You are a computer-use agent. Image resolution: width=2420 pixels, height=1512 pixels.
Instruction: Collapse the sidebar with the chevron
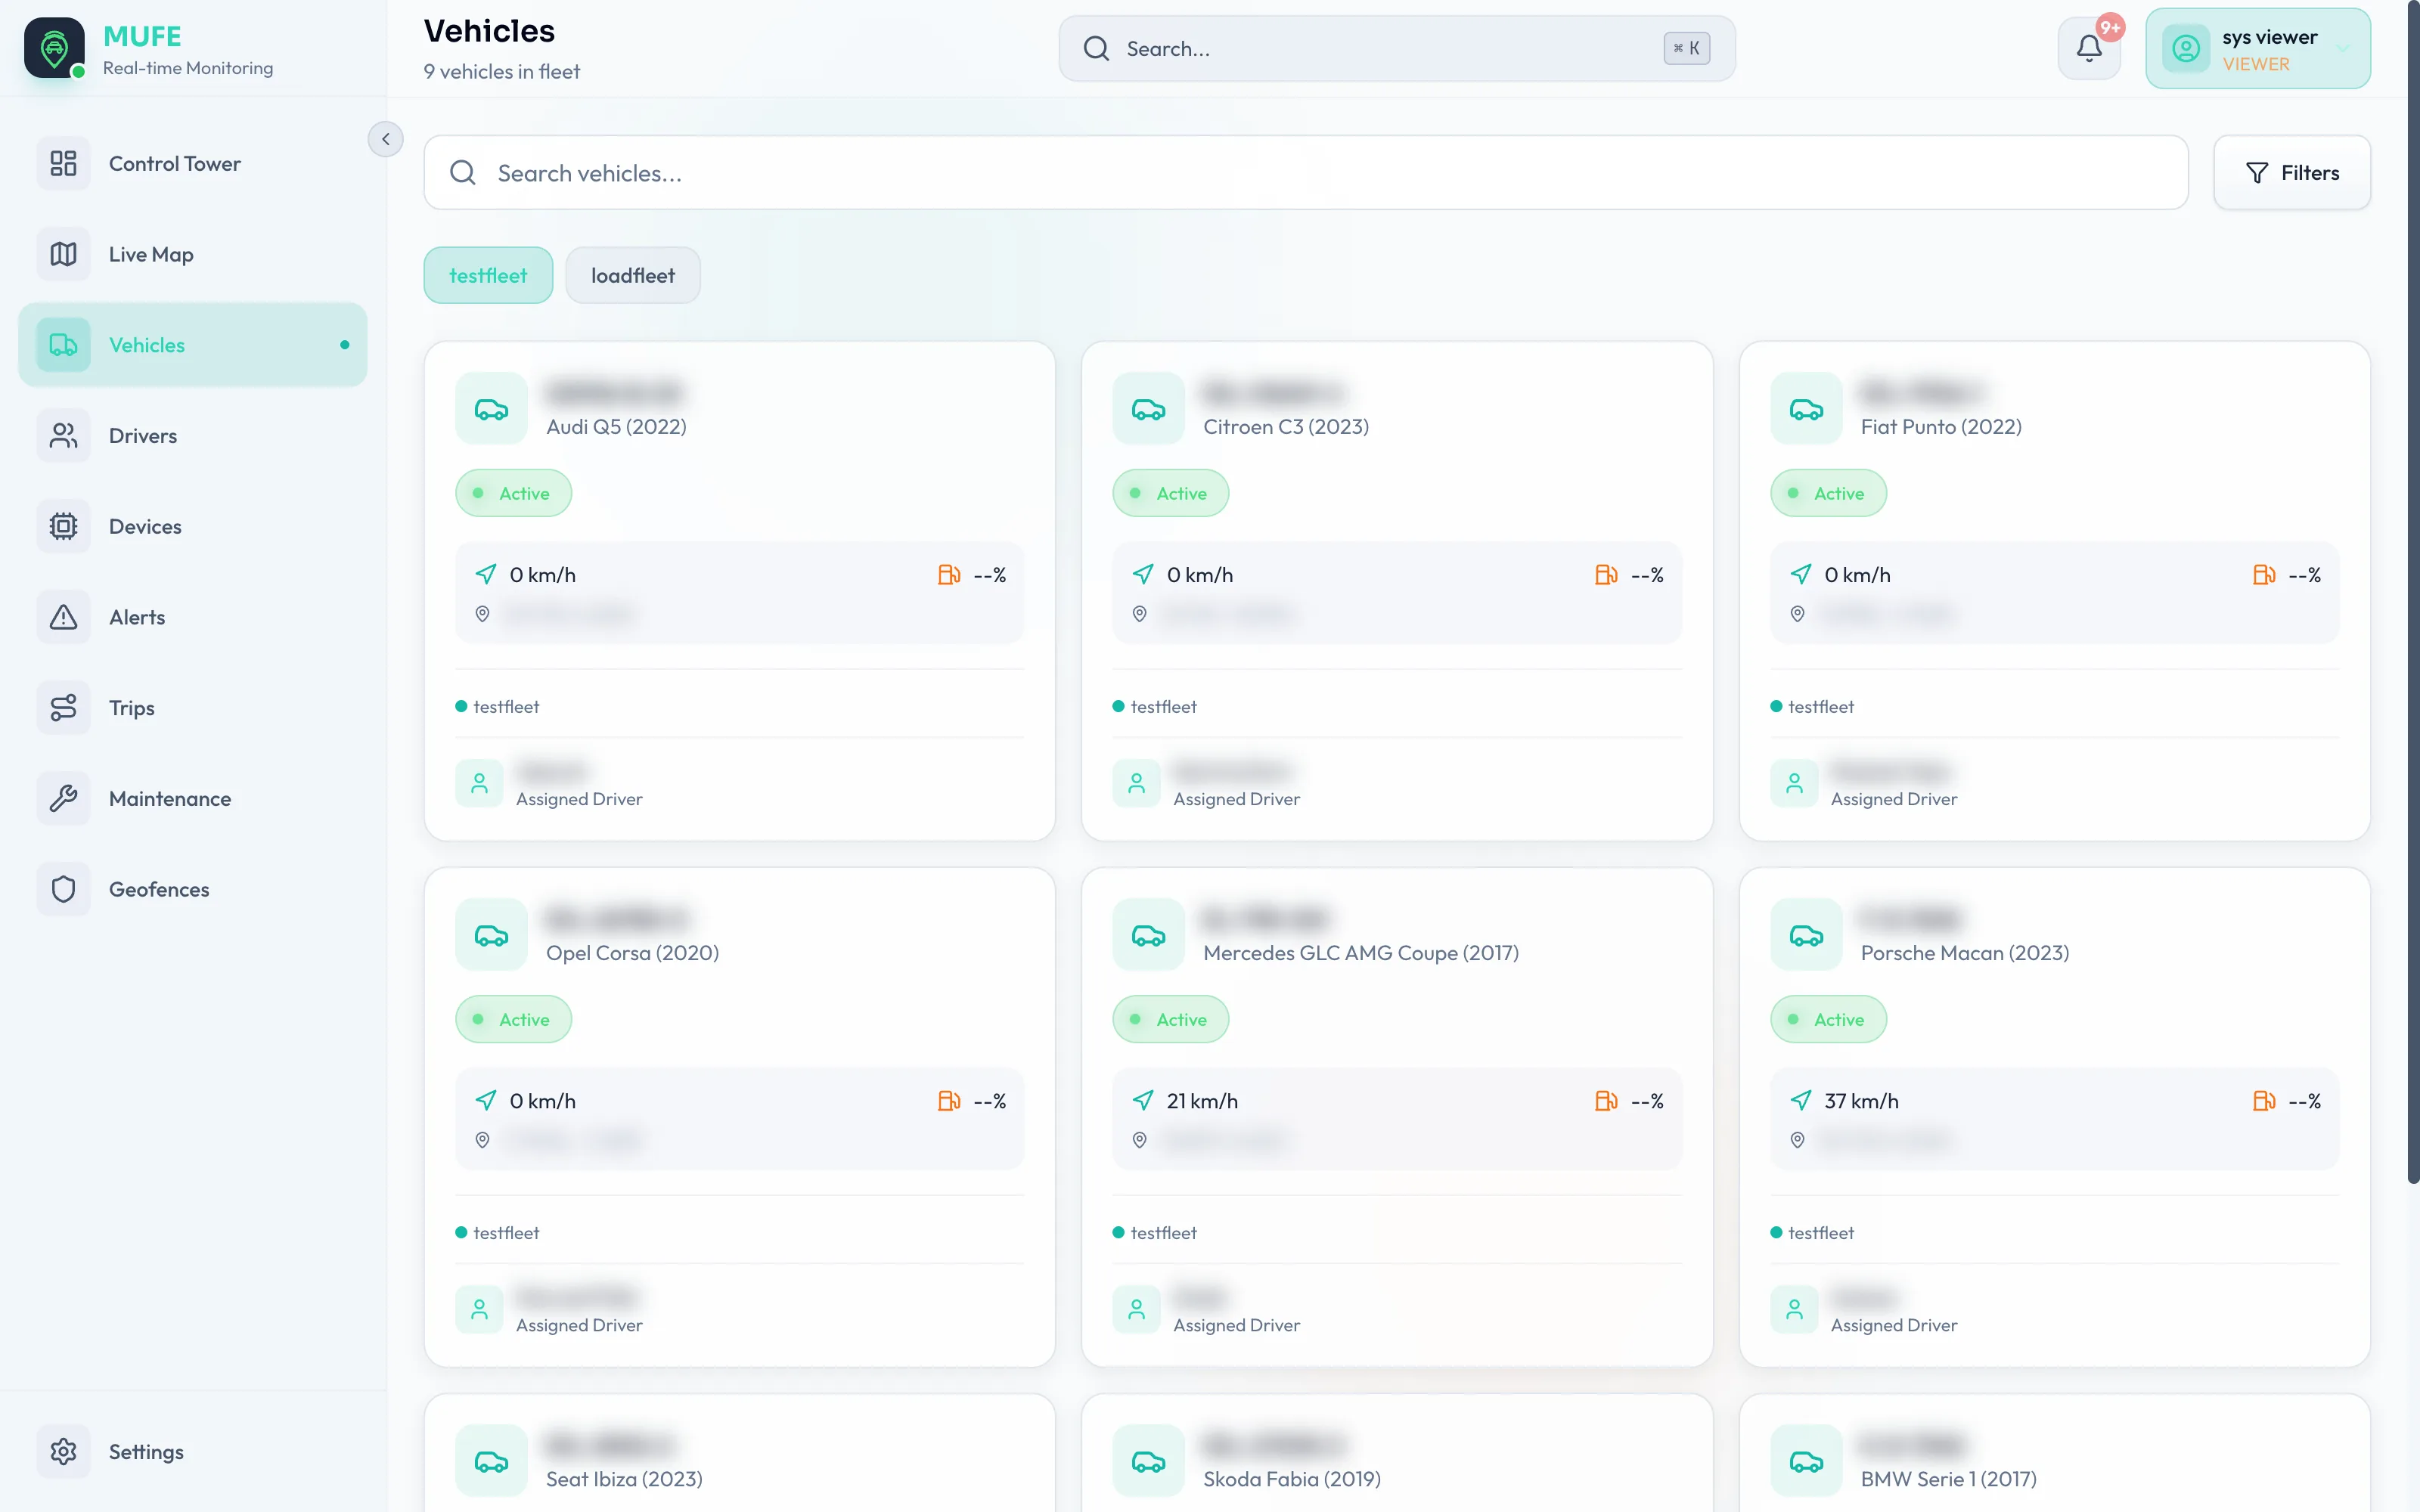coord(385,139)
